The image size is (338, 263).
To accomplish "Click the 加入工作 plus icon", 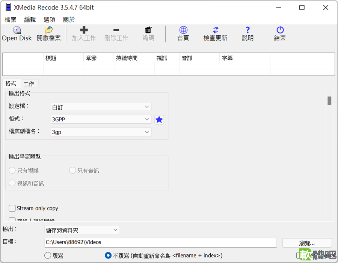I will click(84, 30).
